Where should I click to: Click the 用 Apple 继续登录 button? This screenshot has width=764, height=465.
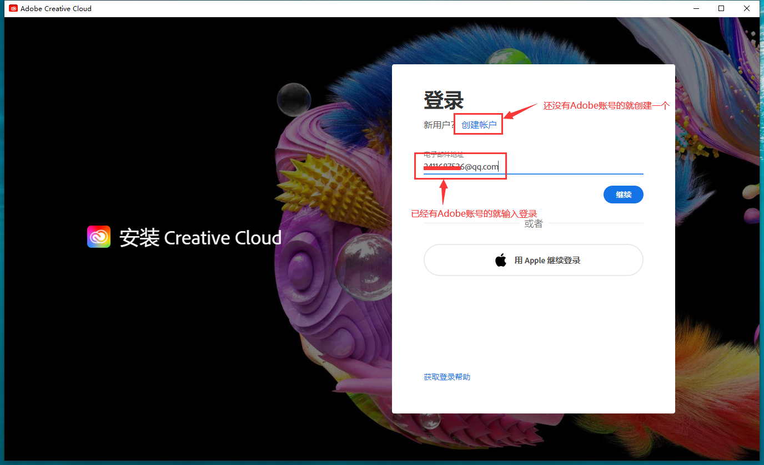click(533, 259)
